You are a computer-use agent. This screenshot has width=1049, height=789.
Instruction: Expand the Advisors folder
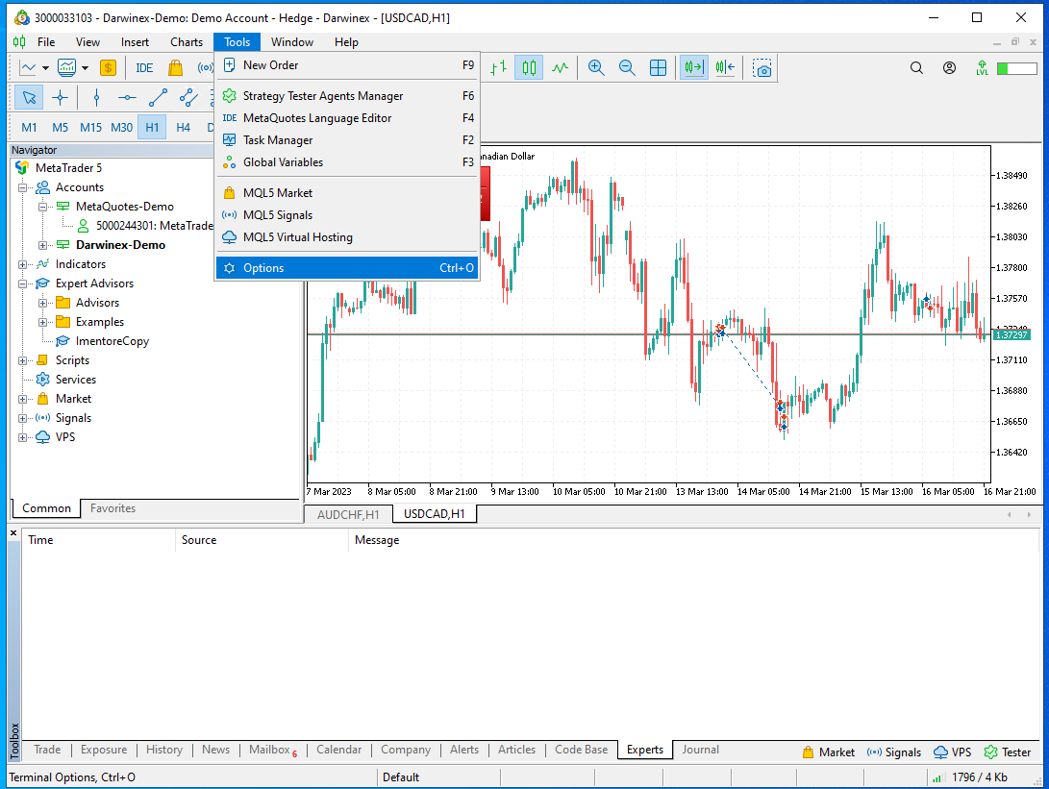[x=43, y=303]
